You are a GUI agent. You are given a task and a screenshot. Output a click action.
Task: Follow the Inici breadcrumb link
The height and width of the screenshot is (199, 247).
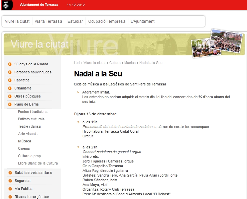pyautogui.click(x=77, y=63)
